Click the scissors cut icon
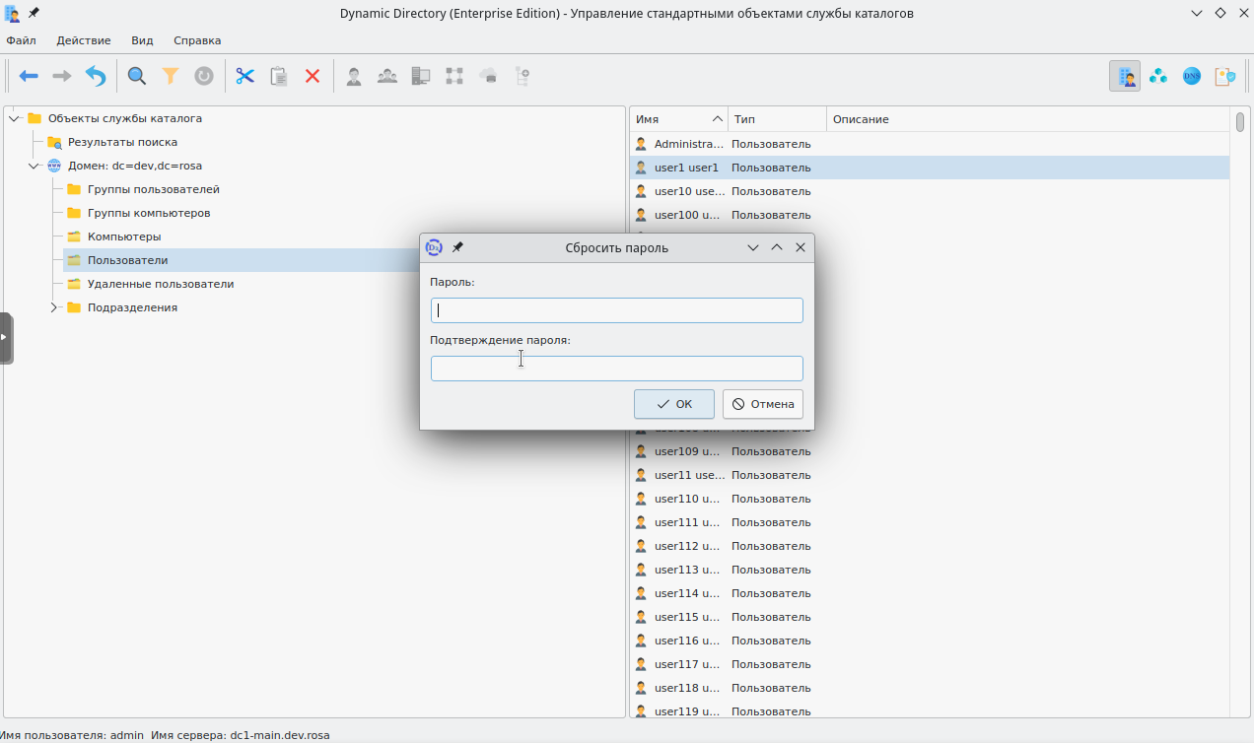Viewport: 1254px width, 743px height. (245, 76)
